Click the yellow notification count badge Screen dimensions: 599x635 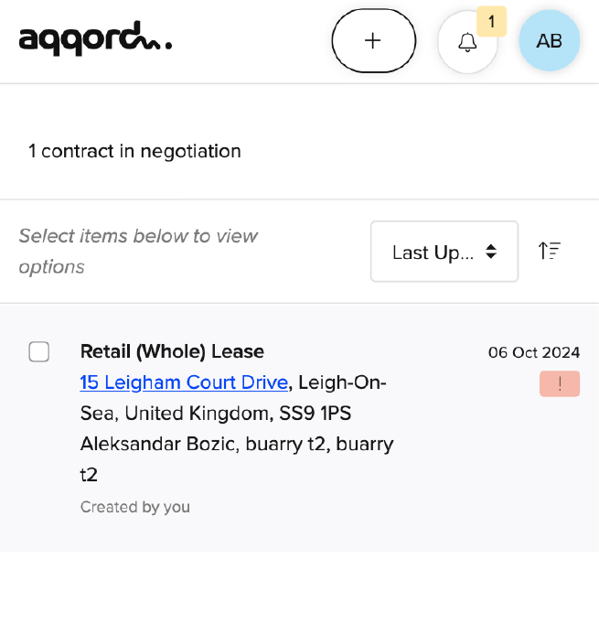click(491, 21)
